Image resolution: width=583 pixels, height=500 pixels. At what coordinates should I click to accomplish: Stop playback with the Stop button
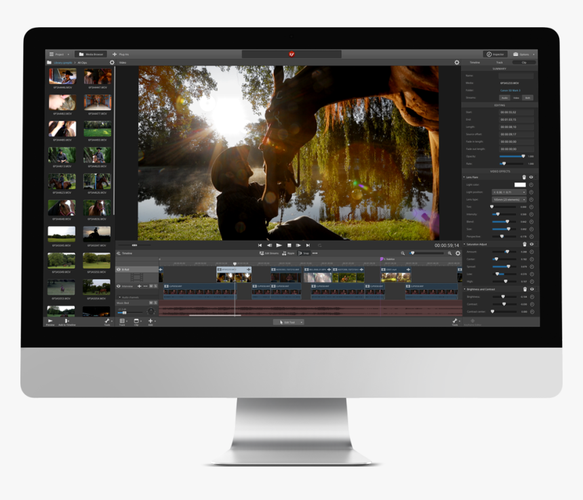(x=289, y=245)
